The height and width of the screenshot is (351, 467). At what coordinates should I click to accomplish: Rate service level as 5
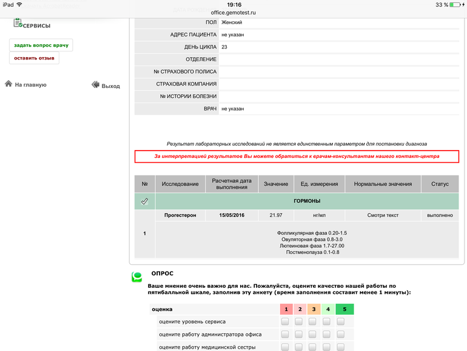[x=341, y=321]
